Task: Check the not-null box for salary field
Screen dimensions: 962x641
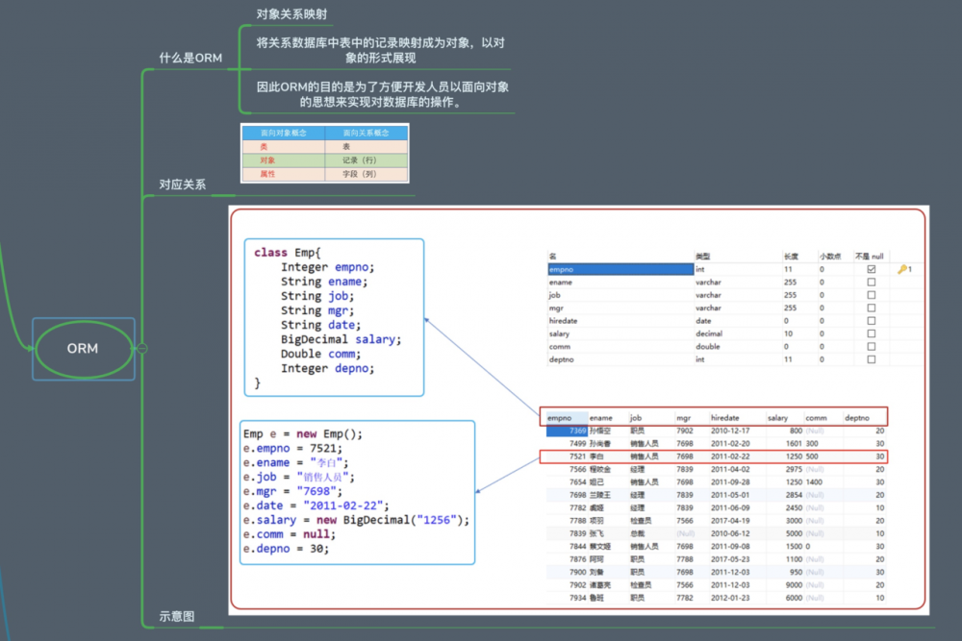Action: [x=870, y=333]
